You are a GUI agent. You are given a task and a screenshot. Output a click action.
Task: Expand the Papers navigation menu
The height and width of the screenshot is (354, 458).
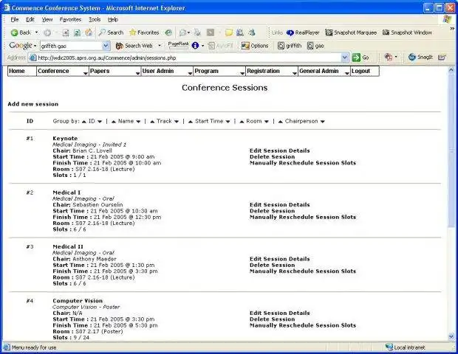[x=115, y=71]
